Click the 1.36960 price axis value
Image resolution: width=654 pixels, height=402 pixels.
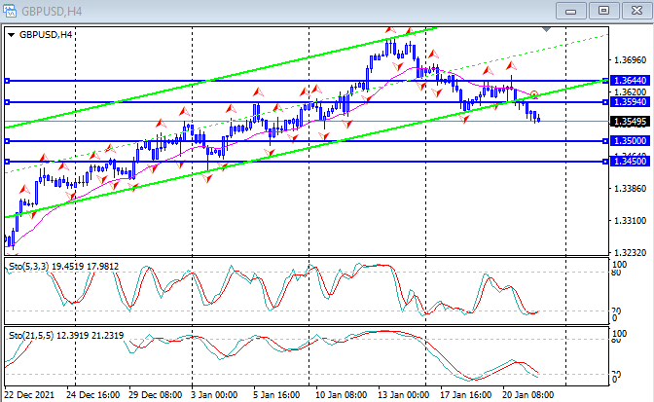(630, 60)
